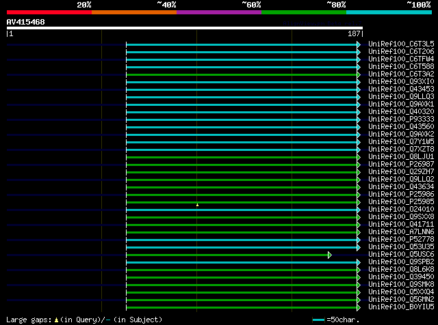This screenshot has width=438, height=325.
Task: Open the UniRef100_C6T206 hit label
Action: coord(401,52)
